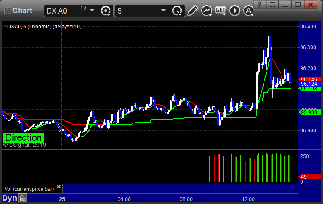The width and height of the screenshot is (323, 204).
Task: Click the 96.400 price axis label
Action: tap(308, 27)
